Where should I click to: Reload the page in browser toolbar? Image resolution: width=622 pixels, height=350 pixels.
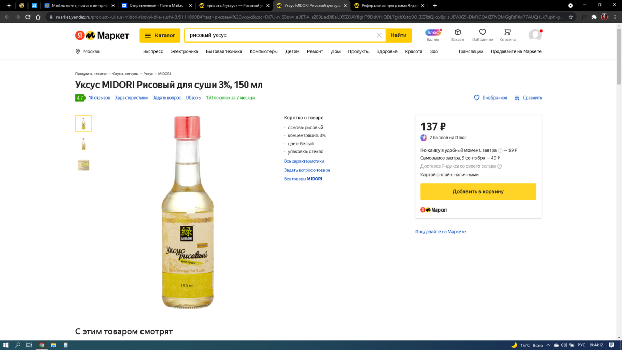[27, 17]
